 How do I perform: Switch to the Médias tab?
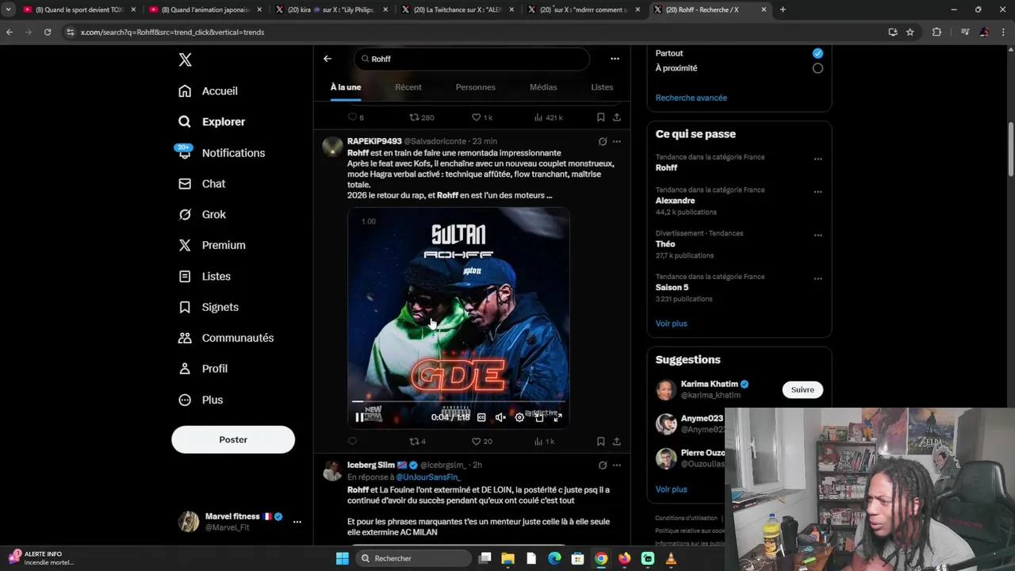click(543, 87)
